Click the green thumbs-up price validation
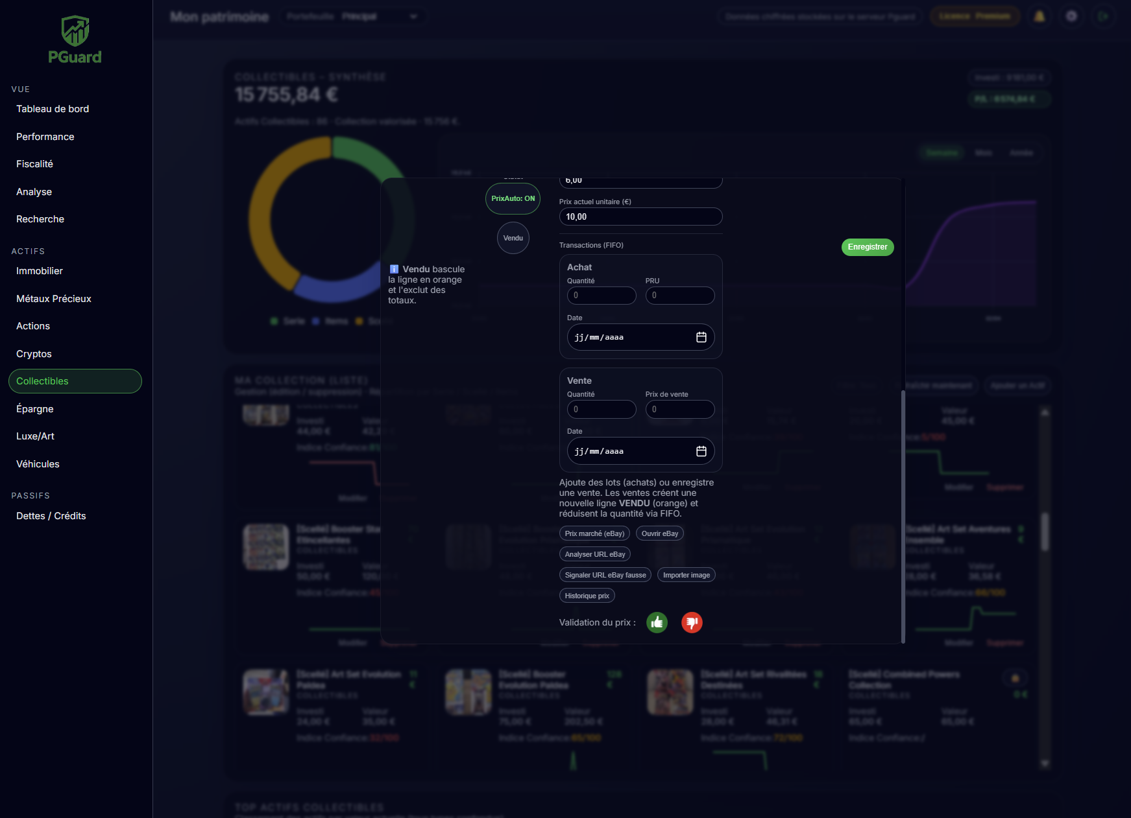This screenshot has height=818, width=1131. click(657, 622)
